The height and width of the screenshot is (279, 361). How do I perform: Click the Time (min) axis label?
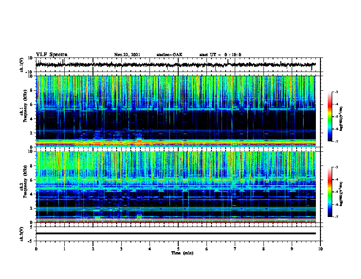click(182, 253)
